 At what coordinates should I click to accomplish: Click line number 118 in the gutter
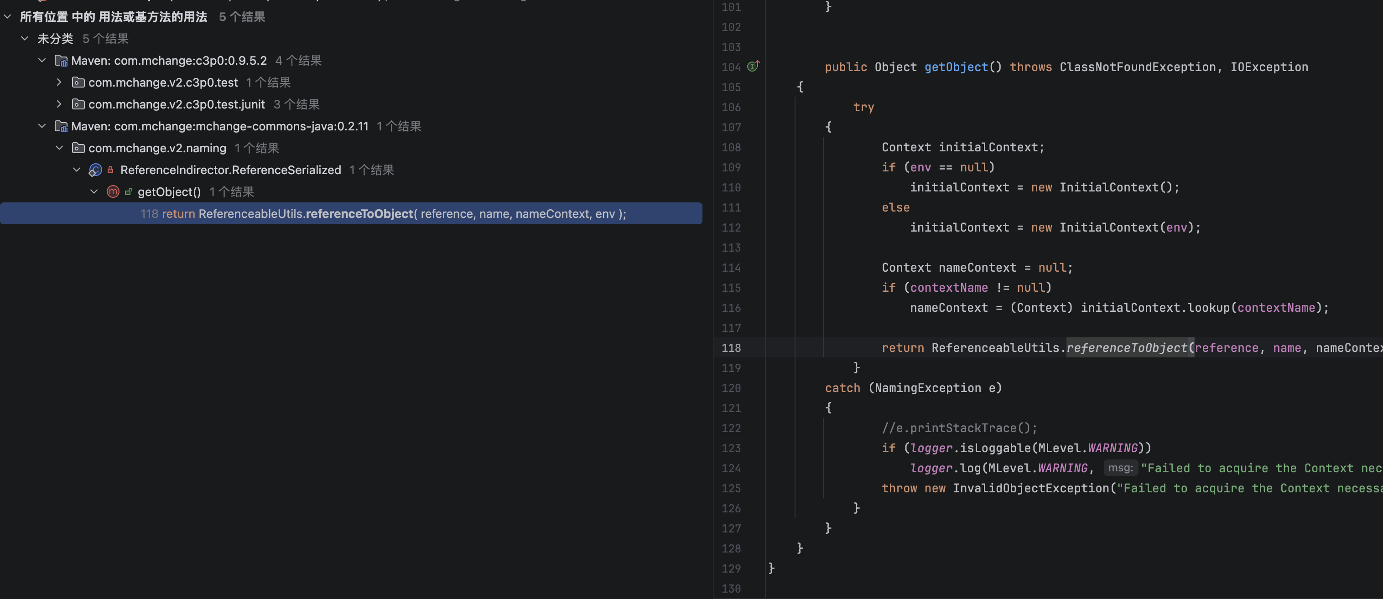[731, 348]
